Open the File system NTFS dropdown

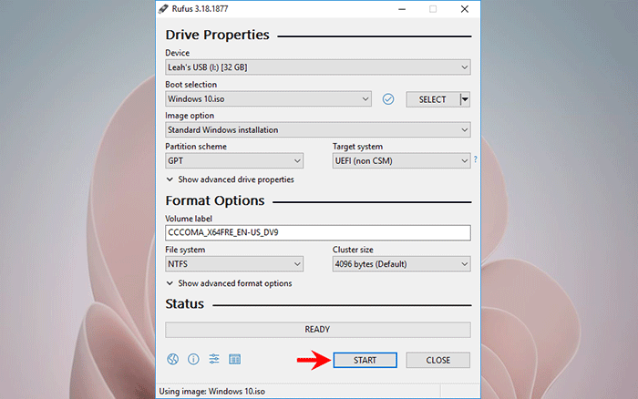[234, 264]
